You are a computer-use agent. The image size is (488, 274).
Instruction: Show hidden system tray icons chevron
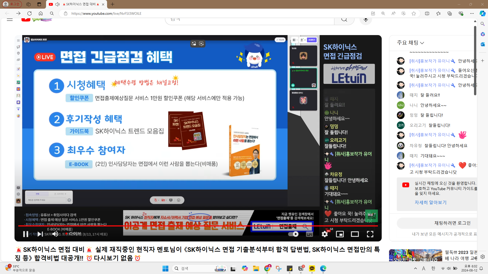416,268
